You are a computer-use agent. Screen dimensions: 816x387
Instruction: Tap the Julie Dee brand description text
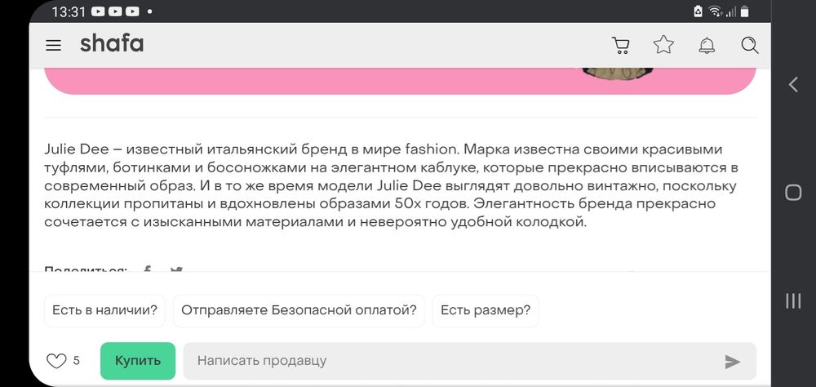(392, 185)
